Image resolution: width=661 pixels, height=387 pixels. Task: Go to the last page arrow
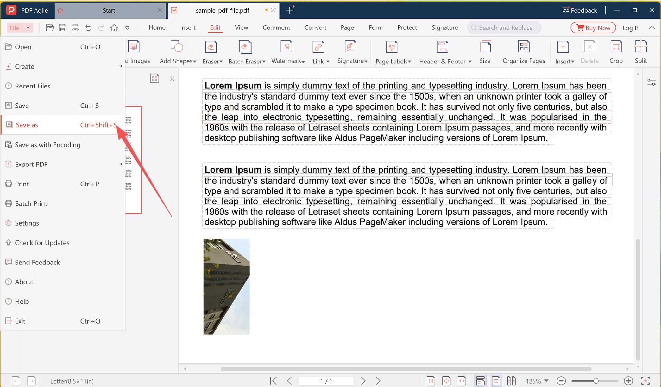point(379,381)
